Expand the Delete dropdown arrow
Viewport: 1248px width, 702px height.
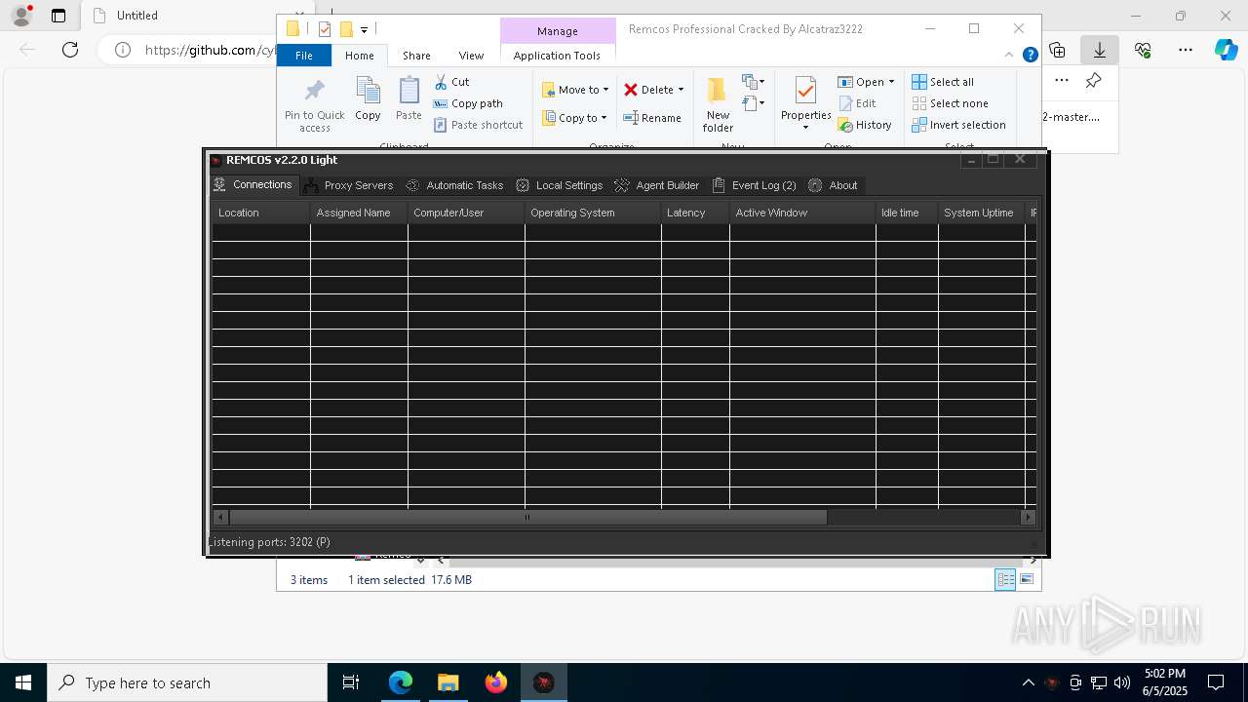[x=681, y=90]
